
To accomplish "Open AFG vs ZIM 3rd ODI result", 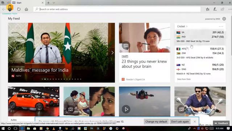I will (x=200, y=53).
